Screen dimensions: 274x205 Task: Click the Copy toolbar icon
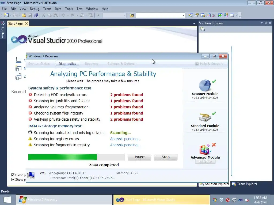(50, 15)
